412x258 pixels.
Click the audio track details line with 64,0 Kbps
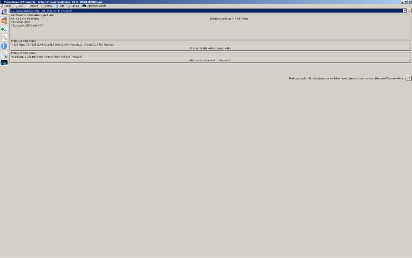(47, 56)
